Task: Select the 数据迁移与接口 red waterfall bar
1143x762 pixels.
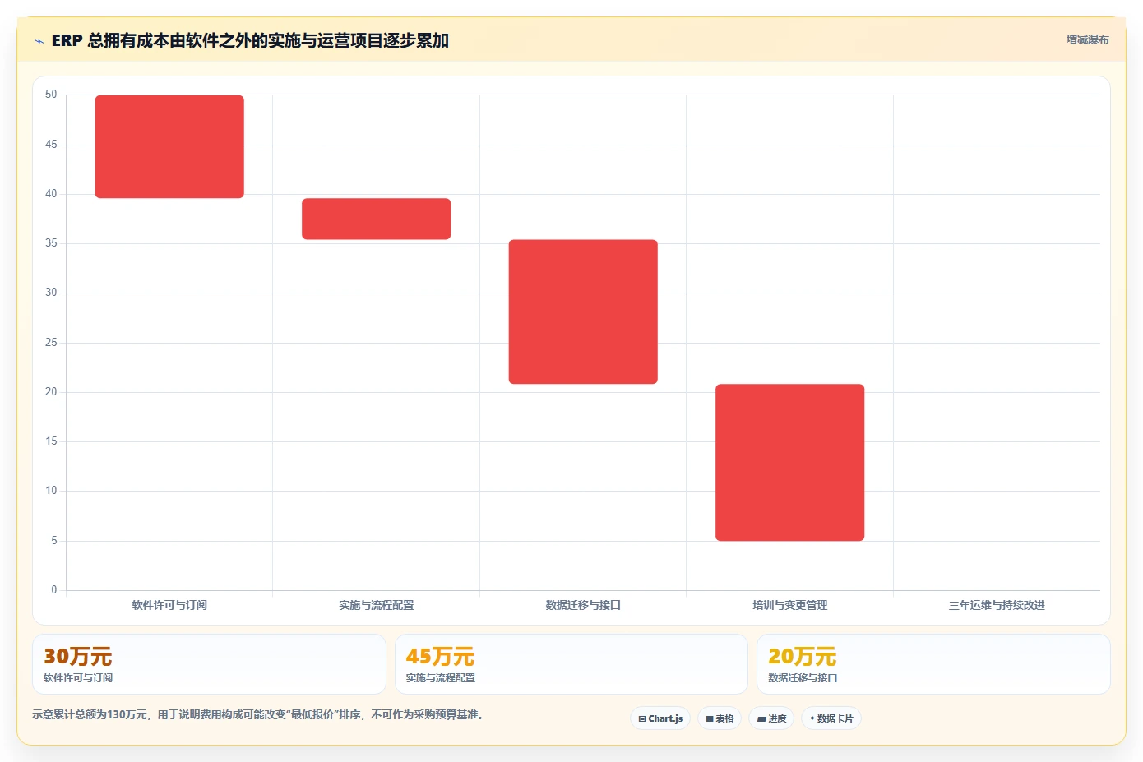Action: [x=583, y=312]
